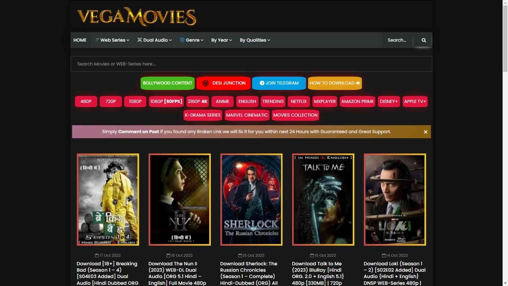508x286 pixels.
Task: Open the Disney+ category tag
Action: [x=389, y=101]
